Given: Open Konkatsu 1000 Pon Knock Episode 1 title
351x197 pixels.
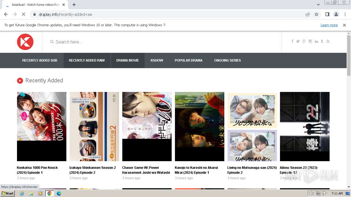Looking at the screenshot, I should click(x=37, y=170).
